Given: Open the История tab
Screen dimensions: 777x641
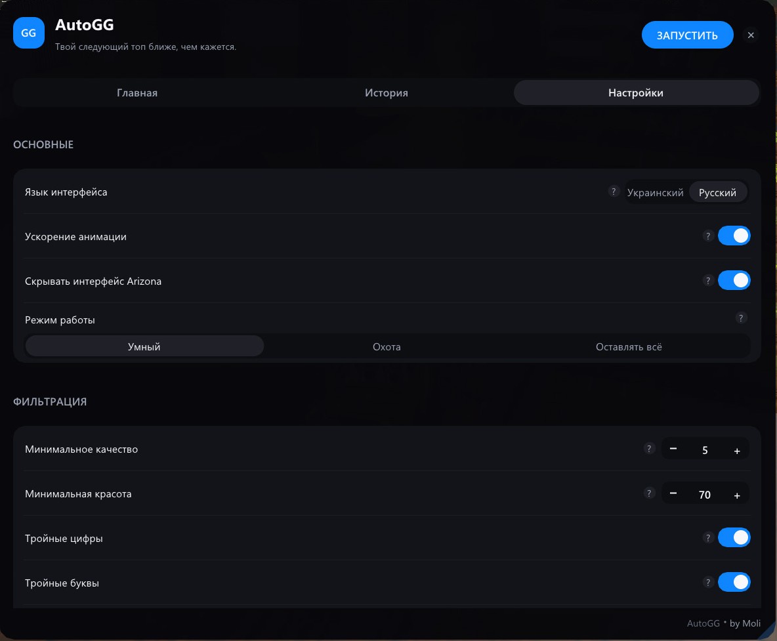Looking at the screenshot, I should point(387,93).
